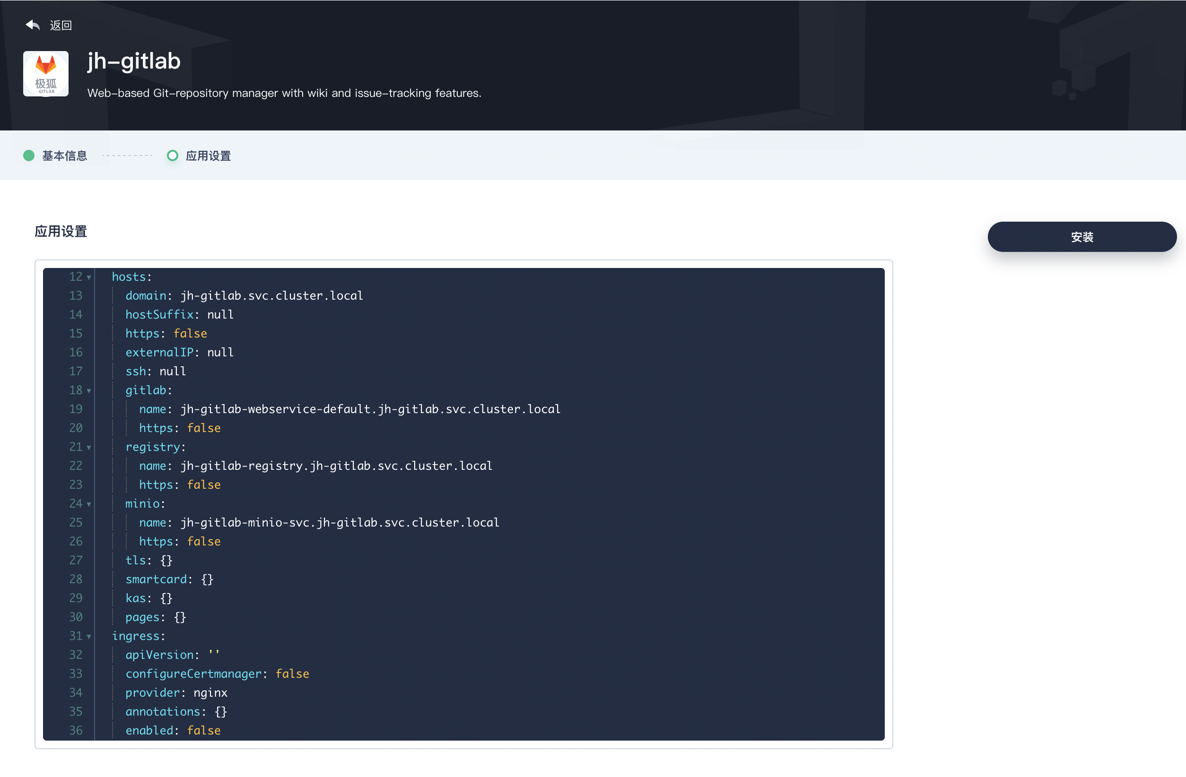Click the back arrow icon
This screenshot has height=777, width=1186.
point(32,25)
